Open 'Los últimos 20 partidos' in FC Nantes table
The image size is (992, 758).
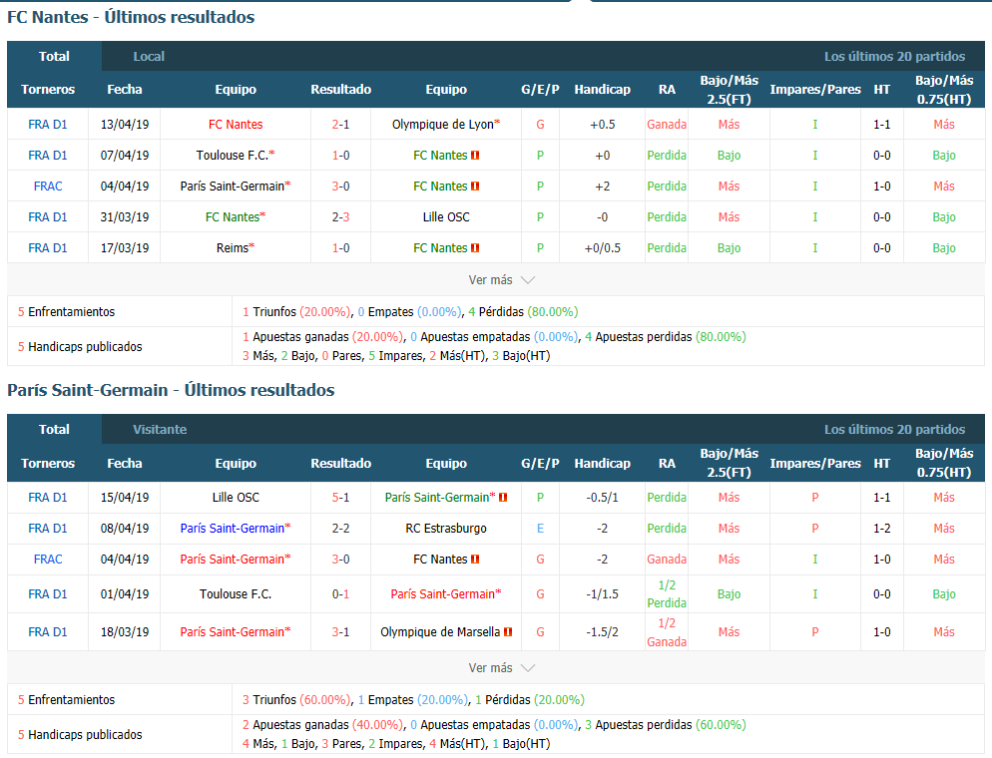894,56
